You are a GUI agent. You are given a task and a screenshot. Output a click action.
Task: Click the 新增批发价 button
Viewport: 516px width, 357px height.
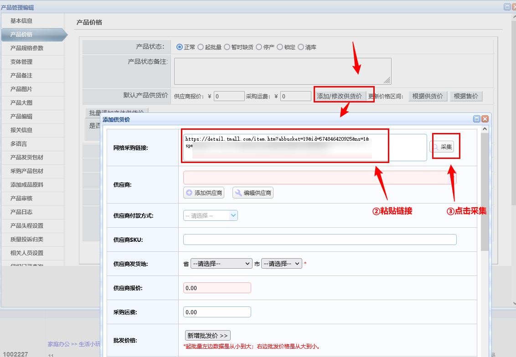point(207,336)
